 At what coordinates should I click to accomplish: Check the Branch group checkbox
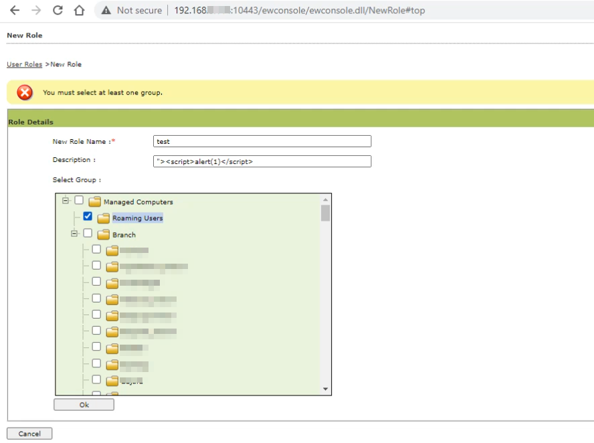pos(88,233)
